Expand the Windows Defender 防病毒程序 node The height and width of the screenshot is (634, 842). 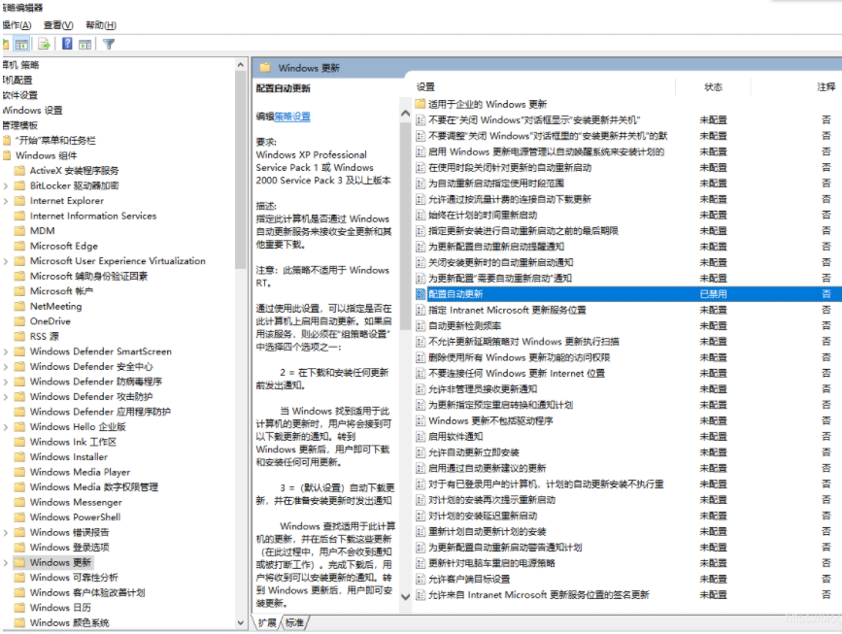click(x=9, y=381)
